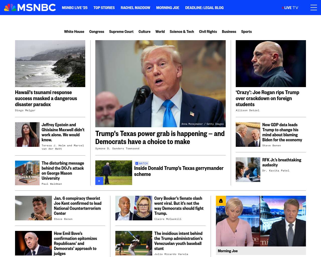Open RFK Jr.'s breathtaking audacity article
Screen dimensions: 321x257
(x=282, y=162)
